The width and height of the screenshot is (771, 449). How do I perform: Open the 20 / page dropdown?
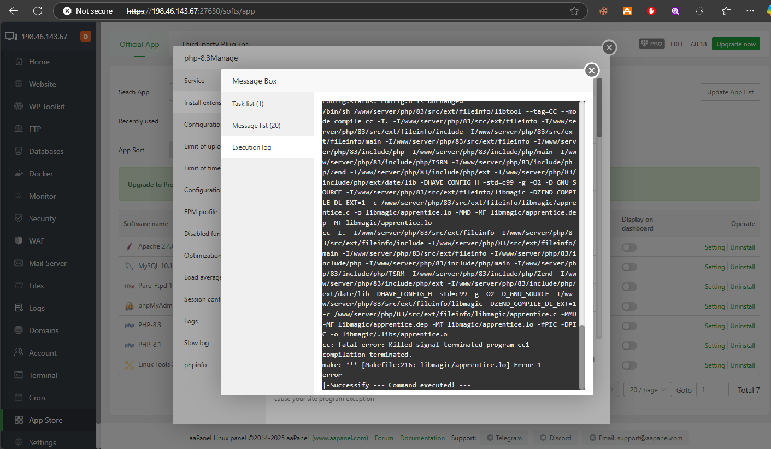point(648,390)
